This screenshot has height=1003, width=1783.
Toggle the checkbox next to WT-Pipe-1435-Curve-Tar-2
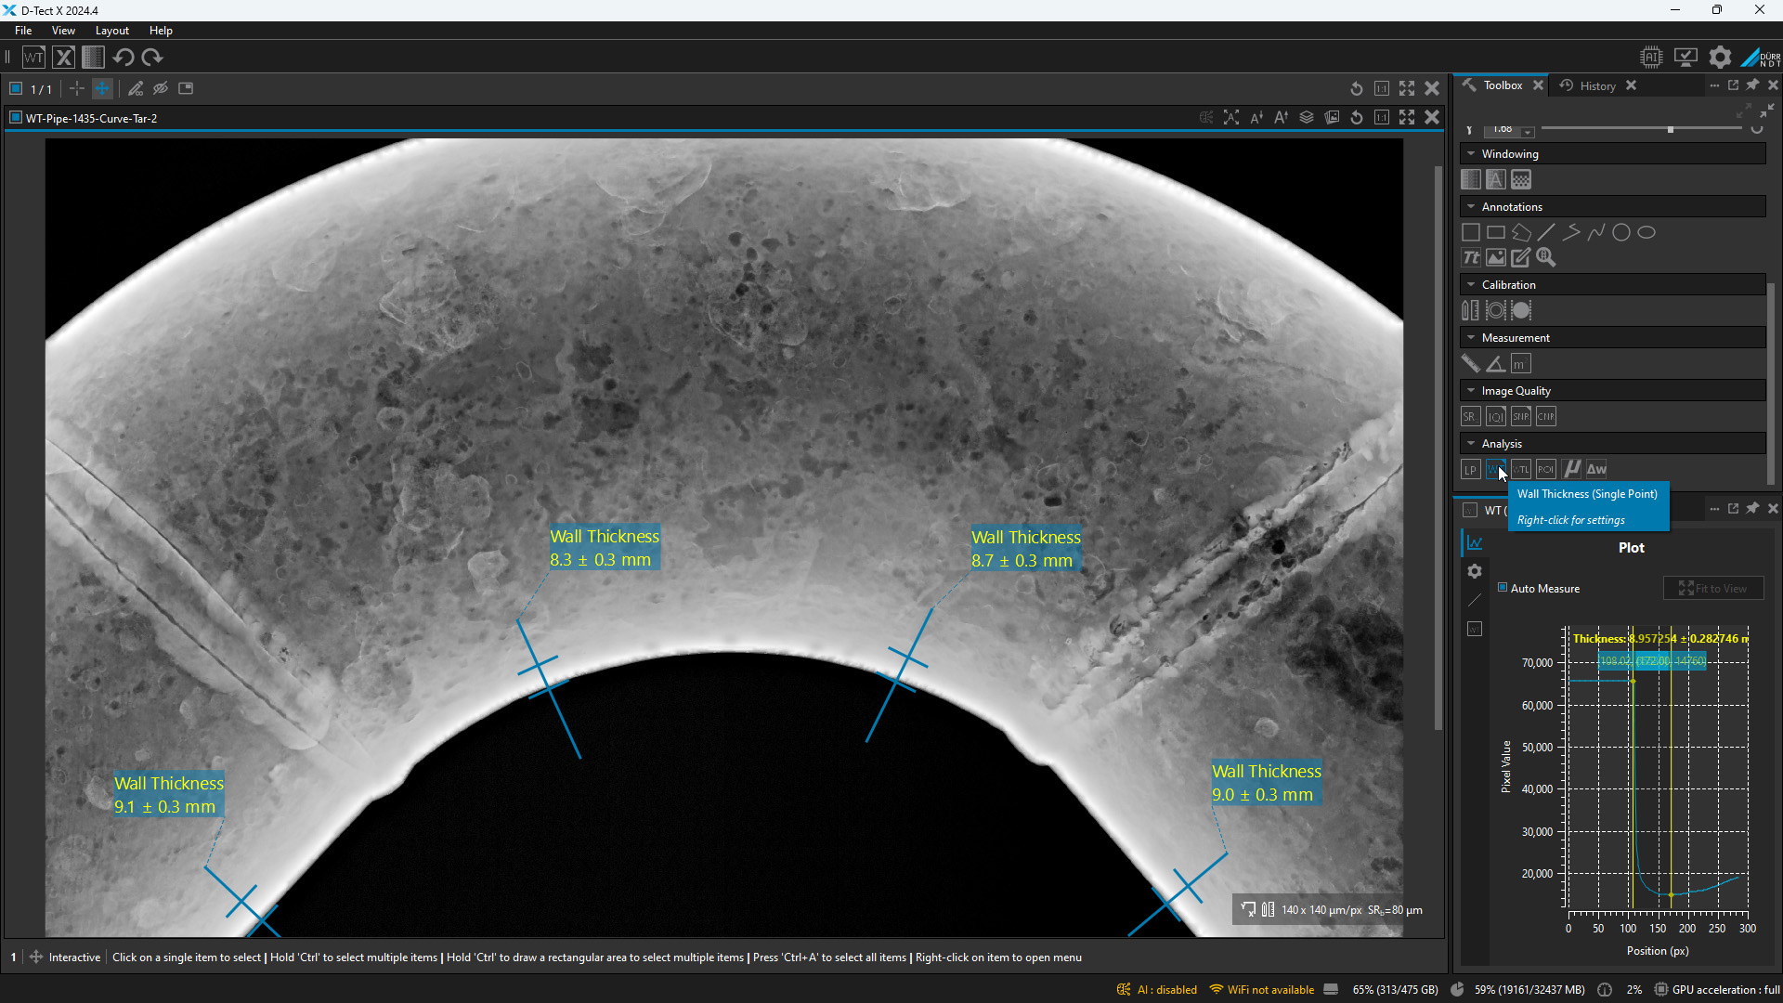click(x=16, y=118)
